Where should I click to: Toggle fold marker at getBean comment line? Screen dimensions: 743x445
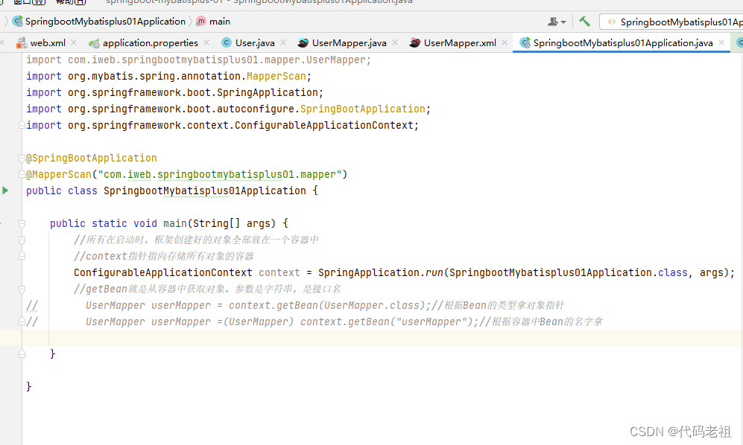click(x=22, y=289)
